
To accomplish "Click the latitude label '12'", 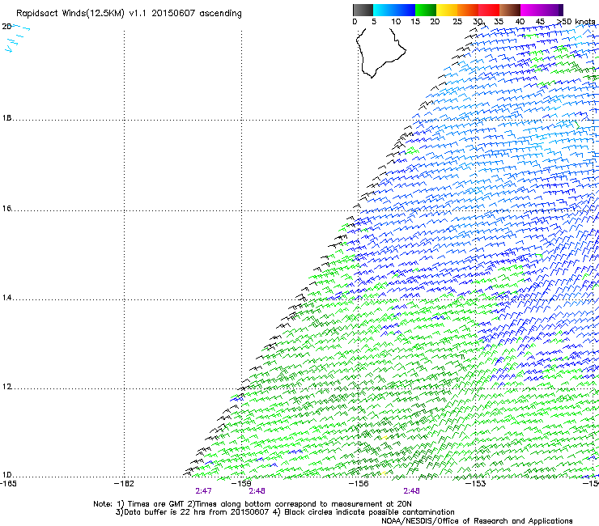I will click(x=6, y=387).
